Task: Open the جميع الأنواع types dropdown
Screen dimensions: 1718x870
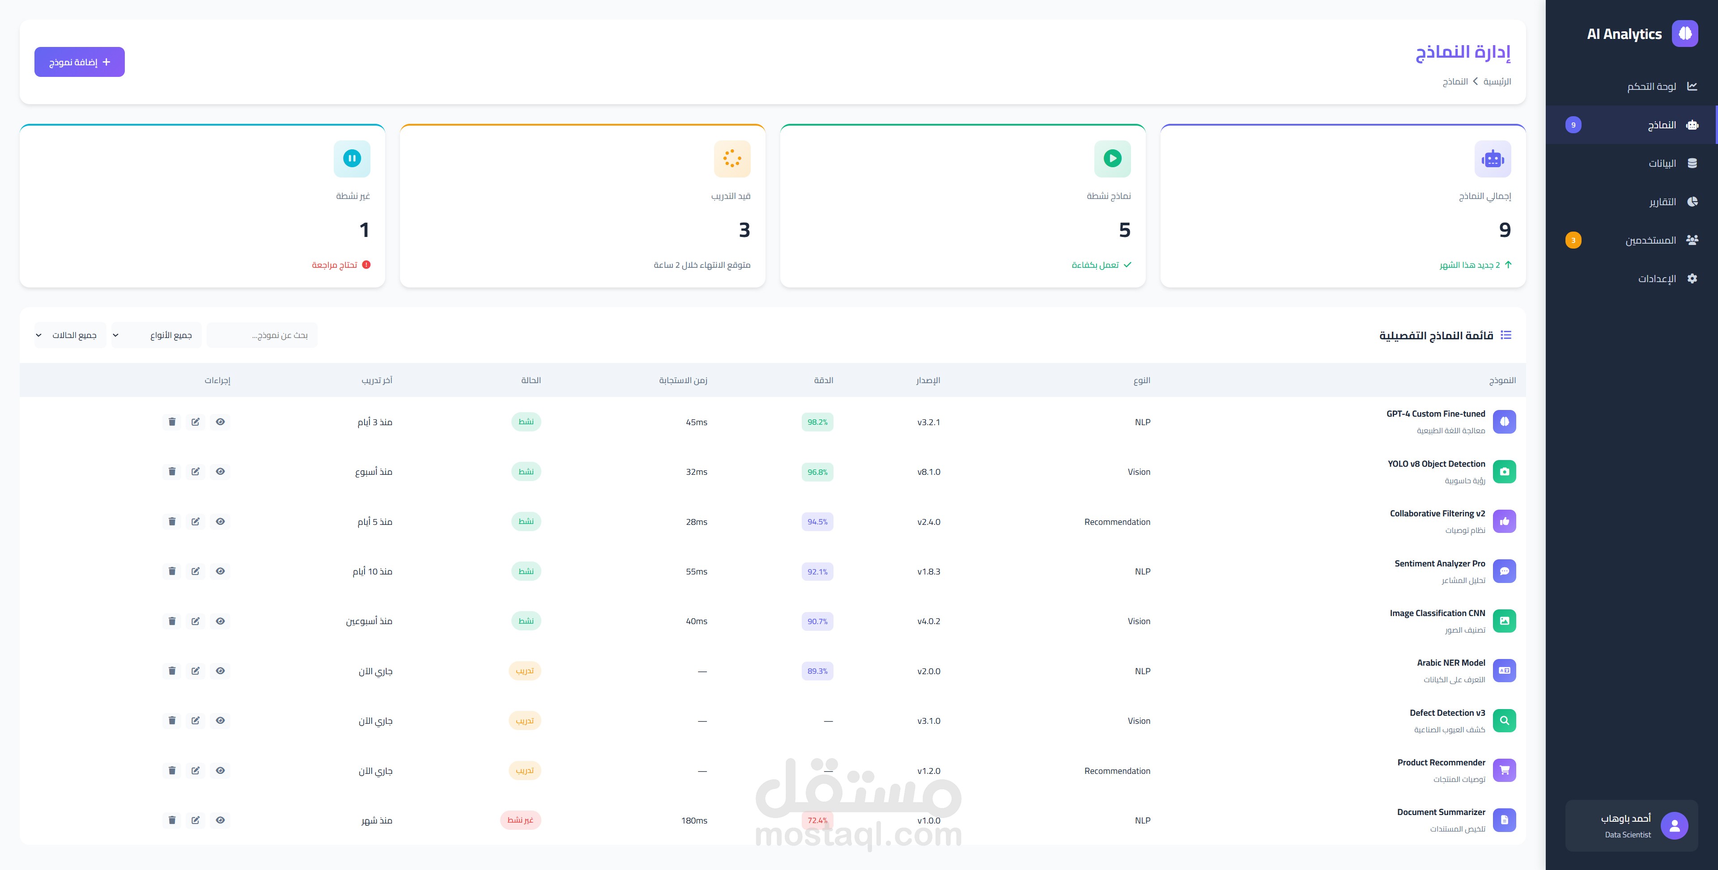Action: point(157,335)
